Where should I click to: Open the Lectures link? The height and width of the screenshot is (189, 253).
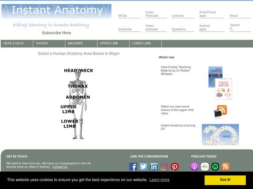click(178, 16)
